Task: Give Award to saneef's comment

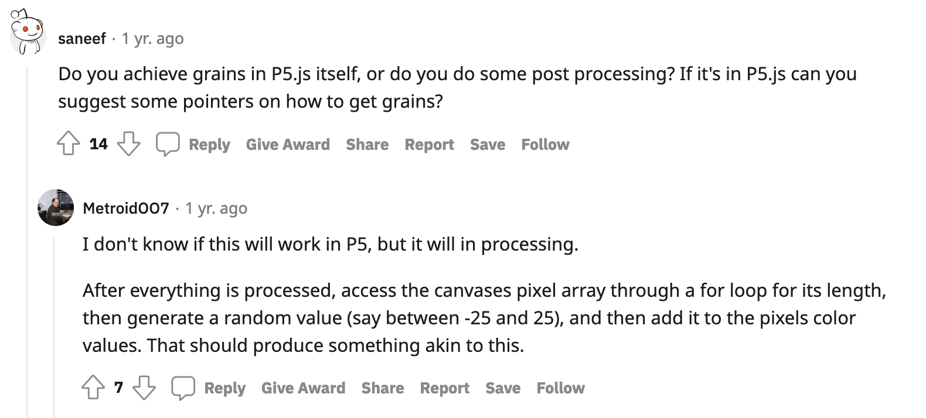Action: click(x=288, y=145)
